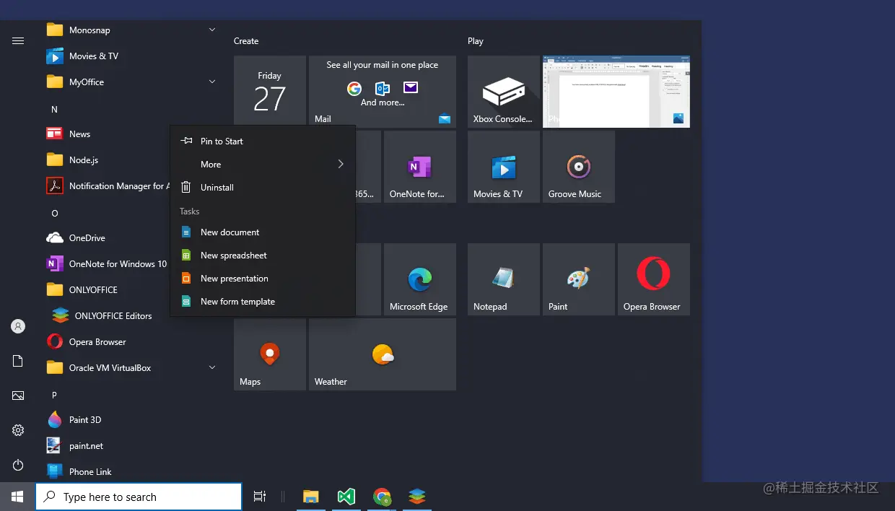
Task: Create a New spreadsheet from Tasks
Action: tap(233, 255)
